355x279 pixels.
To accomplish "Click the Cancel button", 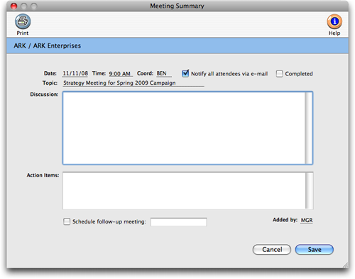I will pos(272,250).
